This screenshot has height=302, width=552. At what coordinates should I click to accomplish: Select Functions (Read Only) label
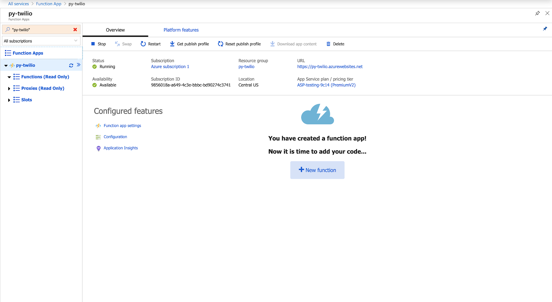[45, 77]
